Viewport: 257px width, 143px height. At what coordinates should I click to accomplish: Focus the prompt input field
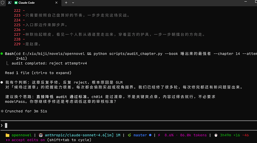tap(128, 126)
